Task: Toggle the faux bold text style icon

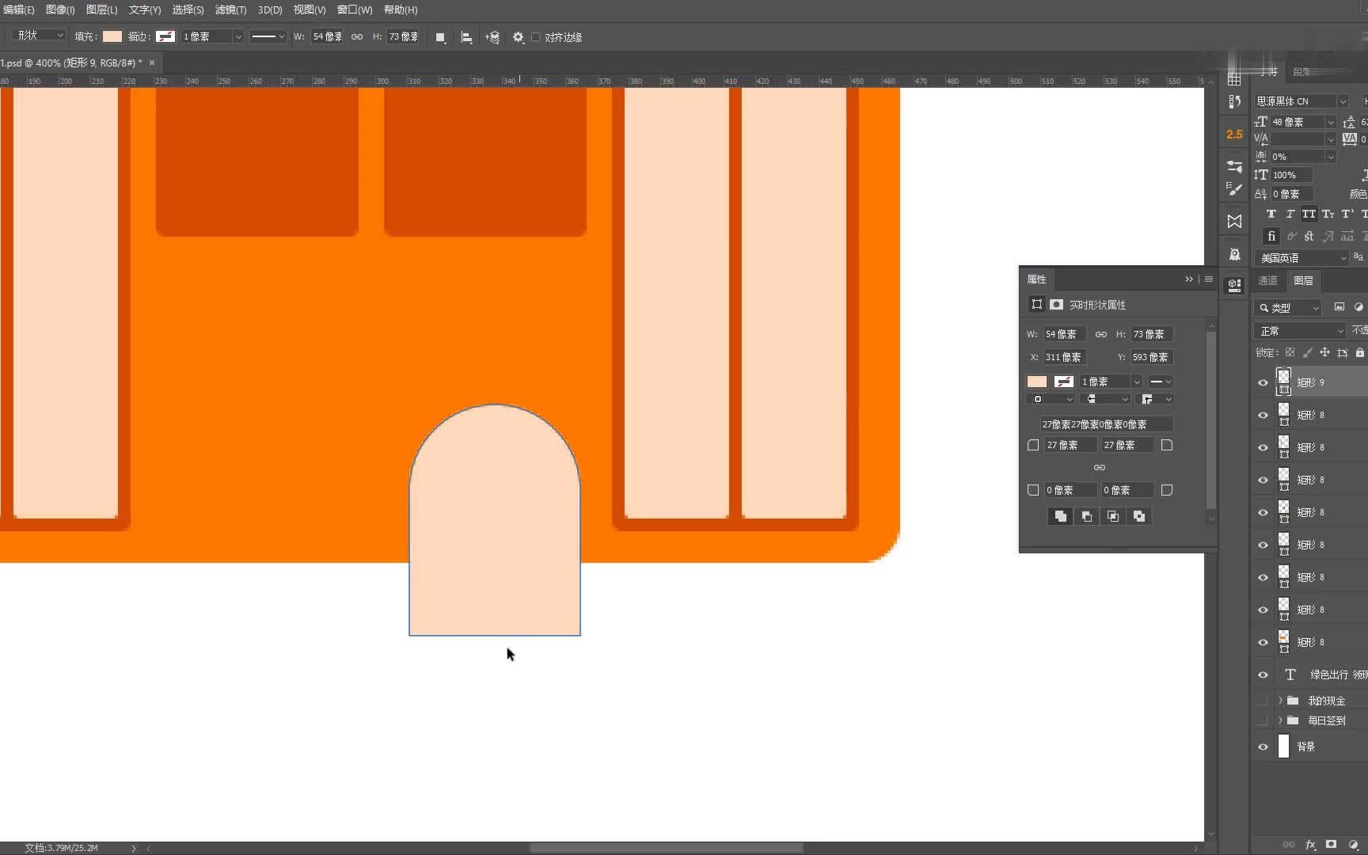Action: [x=1271, y=215]
